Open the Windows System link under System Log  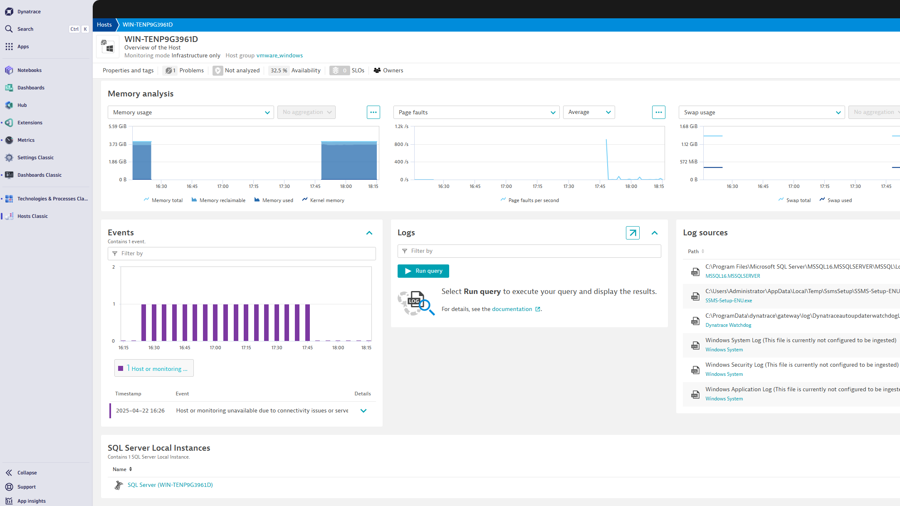(724, 350)
